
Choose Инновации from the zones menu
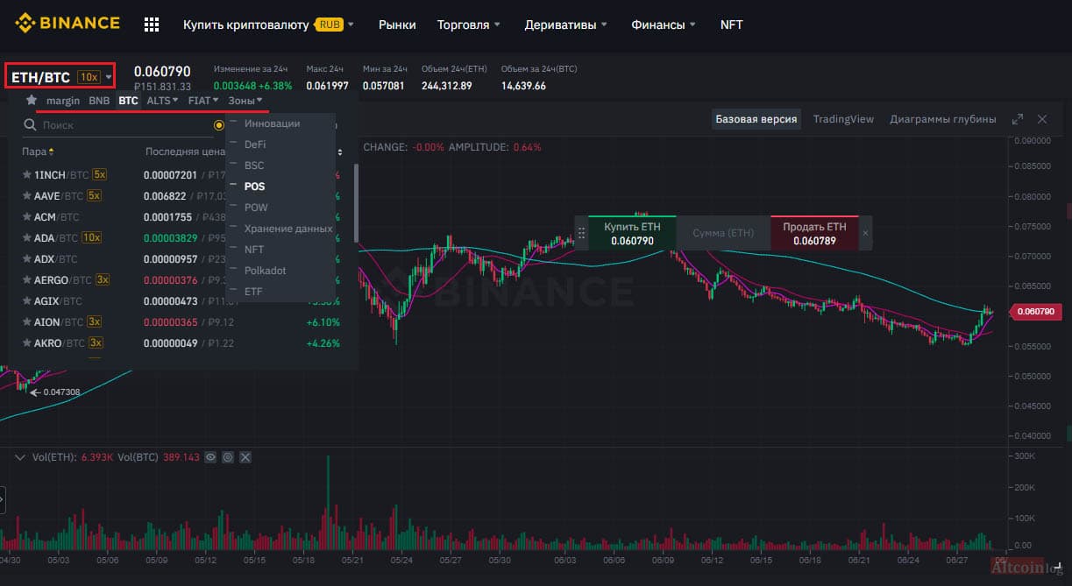[272, 124]
